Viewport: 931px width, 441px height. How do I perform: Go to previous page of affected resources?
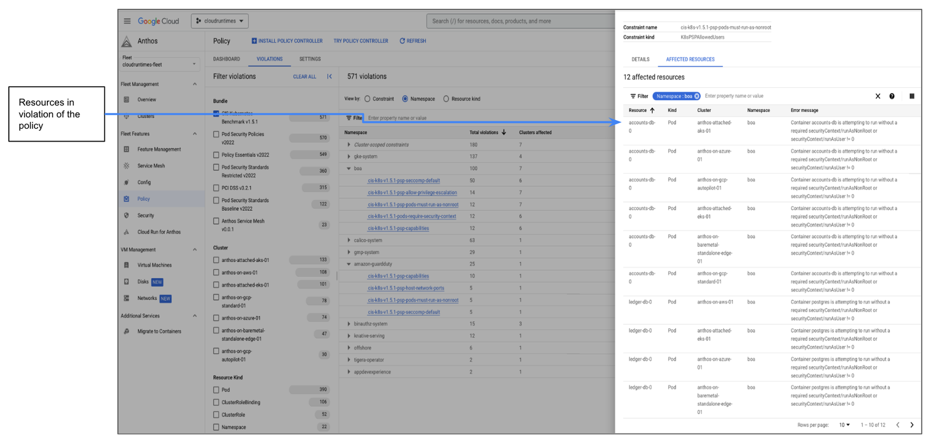(898, 425)
